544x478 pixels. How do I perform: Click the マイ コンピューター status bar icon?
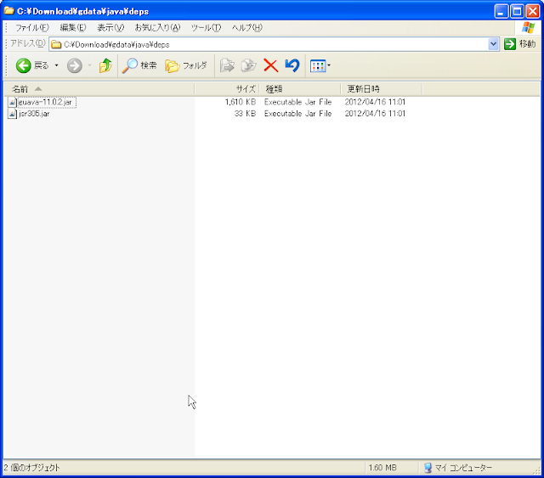[x=428, y=468]
